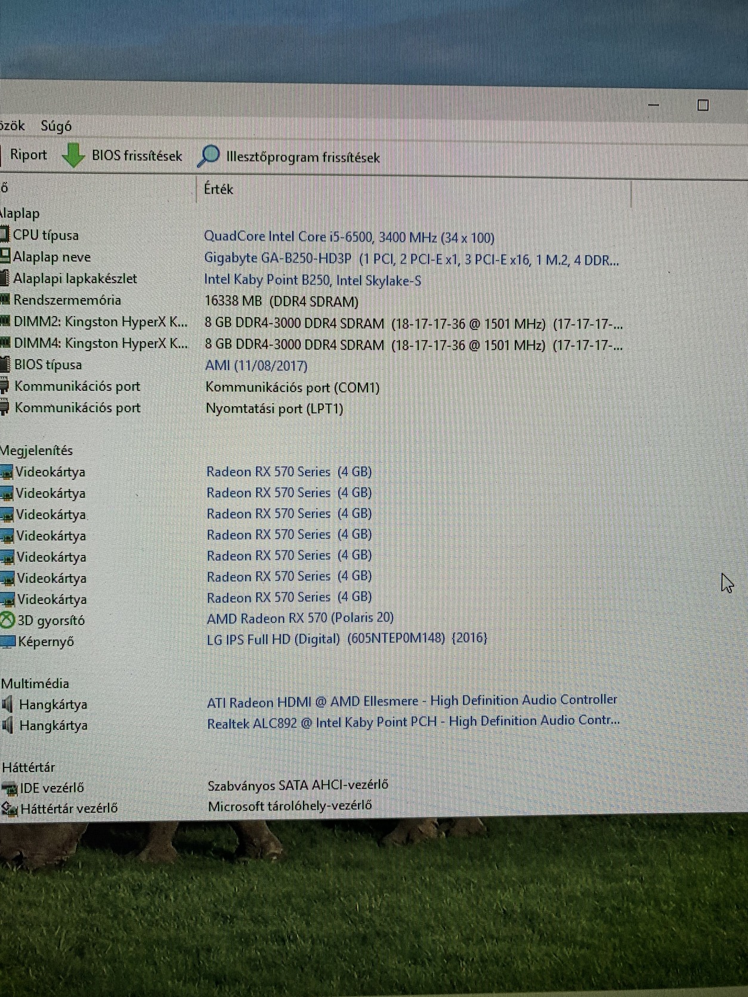
Task: Open the first Radeon RX 570 Series link
Action: point(289,472)
